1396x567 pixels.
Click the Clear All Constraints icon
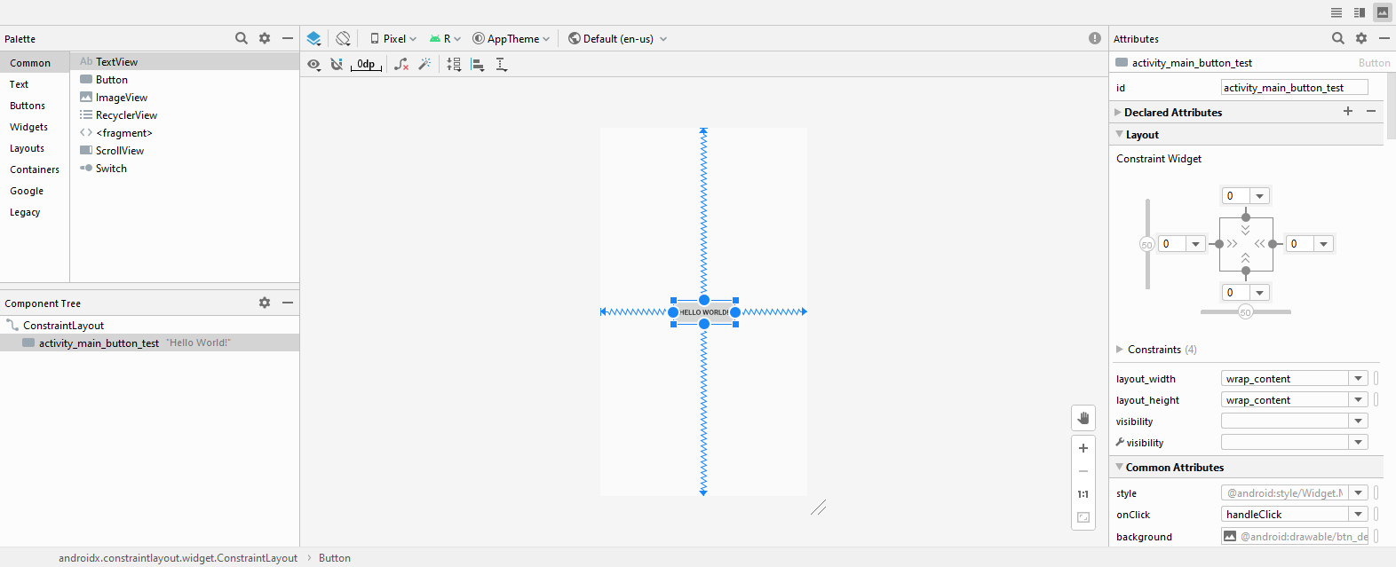point(401,64)
